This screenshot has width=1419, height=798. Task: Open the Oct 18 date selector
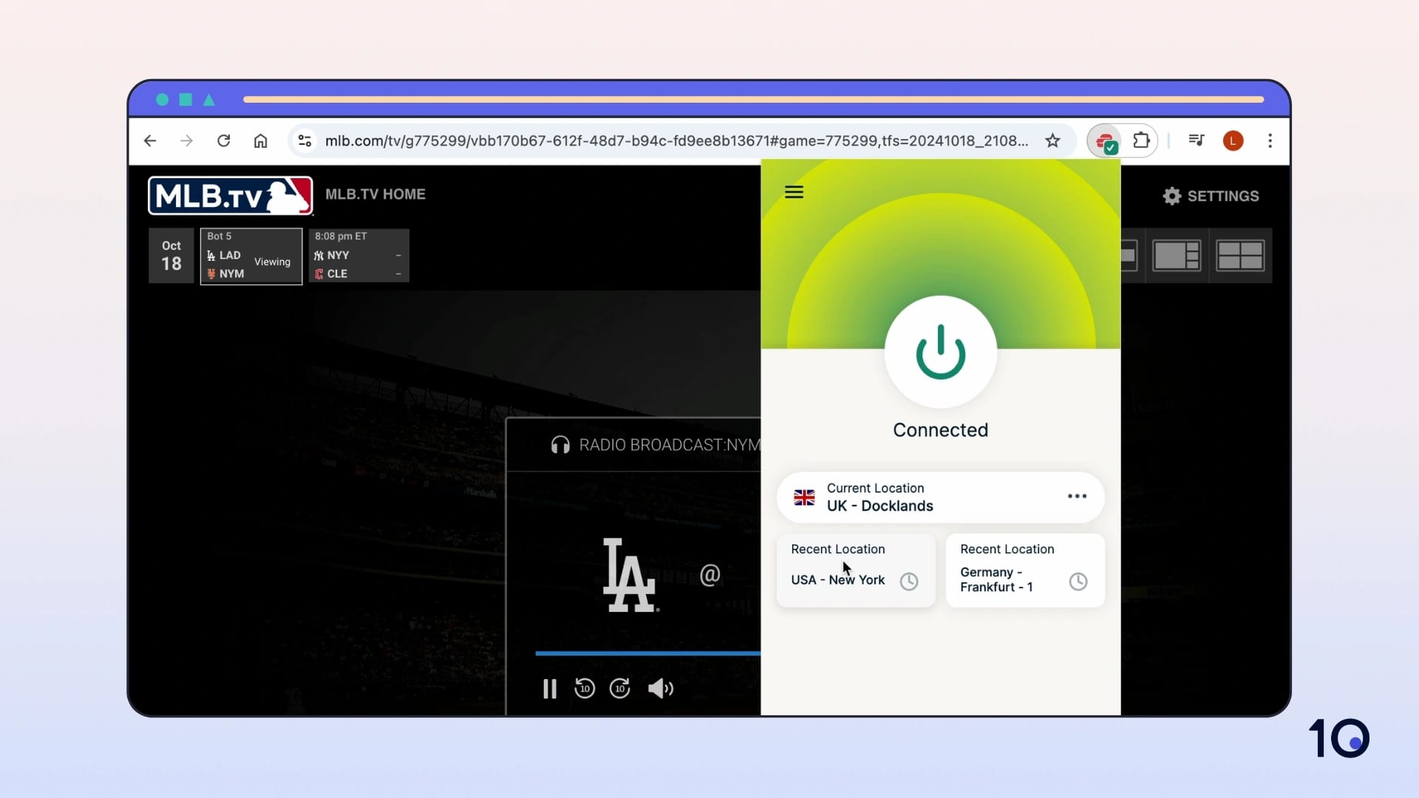tap(171, 256)
